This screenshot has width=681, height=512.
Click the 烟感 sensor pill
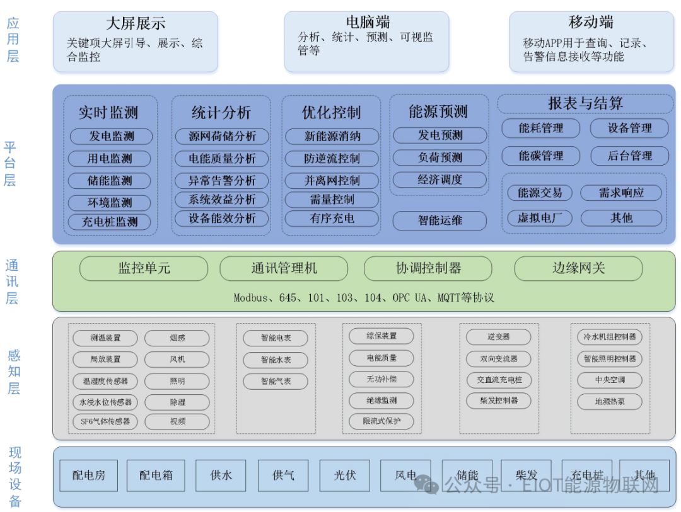click(x=177, y=338)
